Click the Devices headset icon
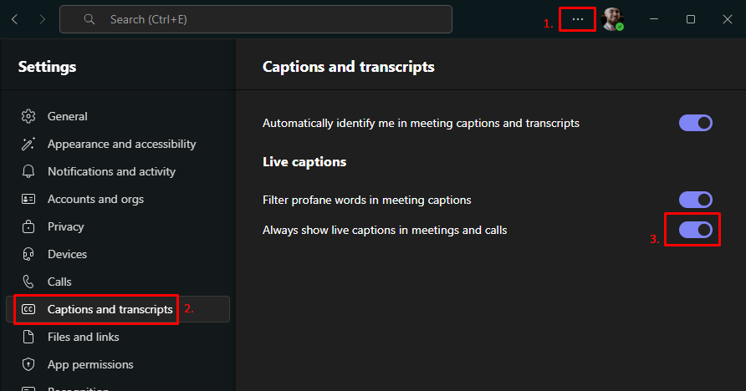This screenshot has height=391, width=746. tap(28, 254)
